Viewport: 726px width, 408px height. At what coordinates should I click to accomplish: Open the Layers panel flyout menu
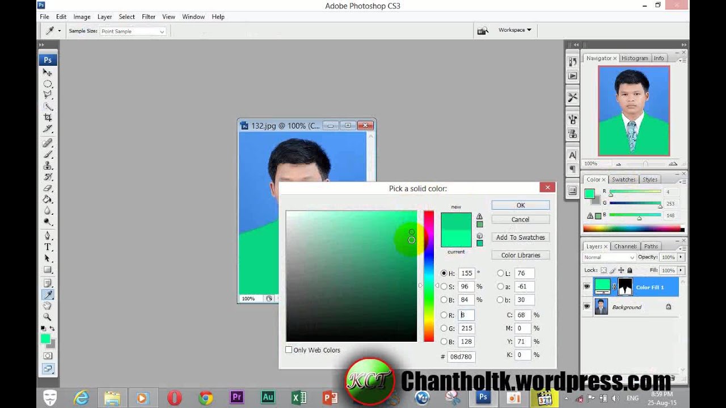(682, 247)
